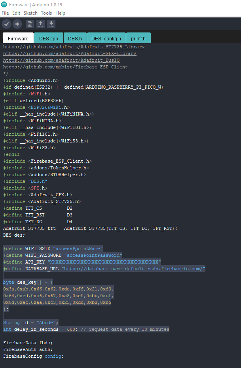Open the Tools menu
Image resolution: width=241 pixels, height=368 pixels.
46,13
